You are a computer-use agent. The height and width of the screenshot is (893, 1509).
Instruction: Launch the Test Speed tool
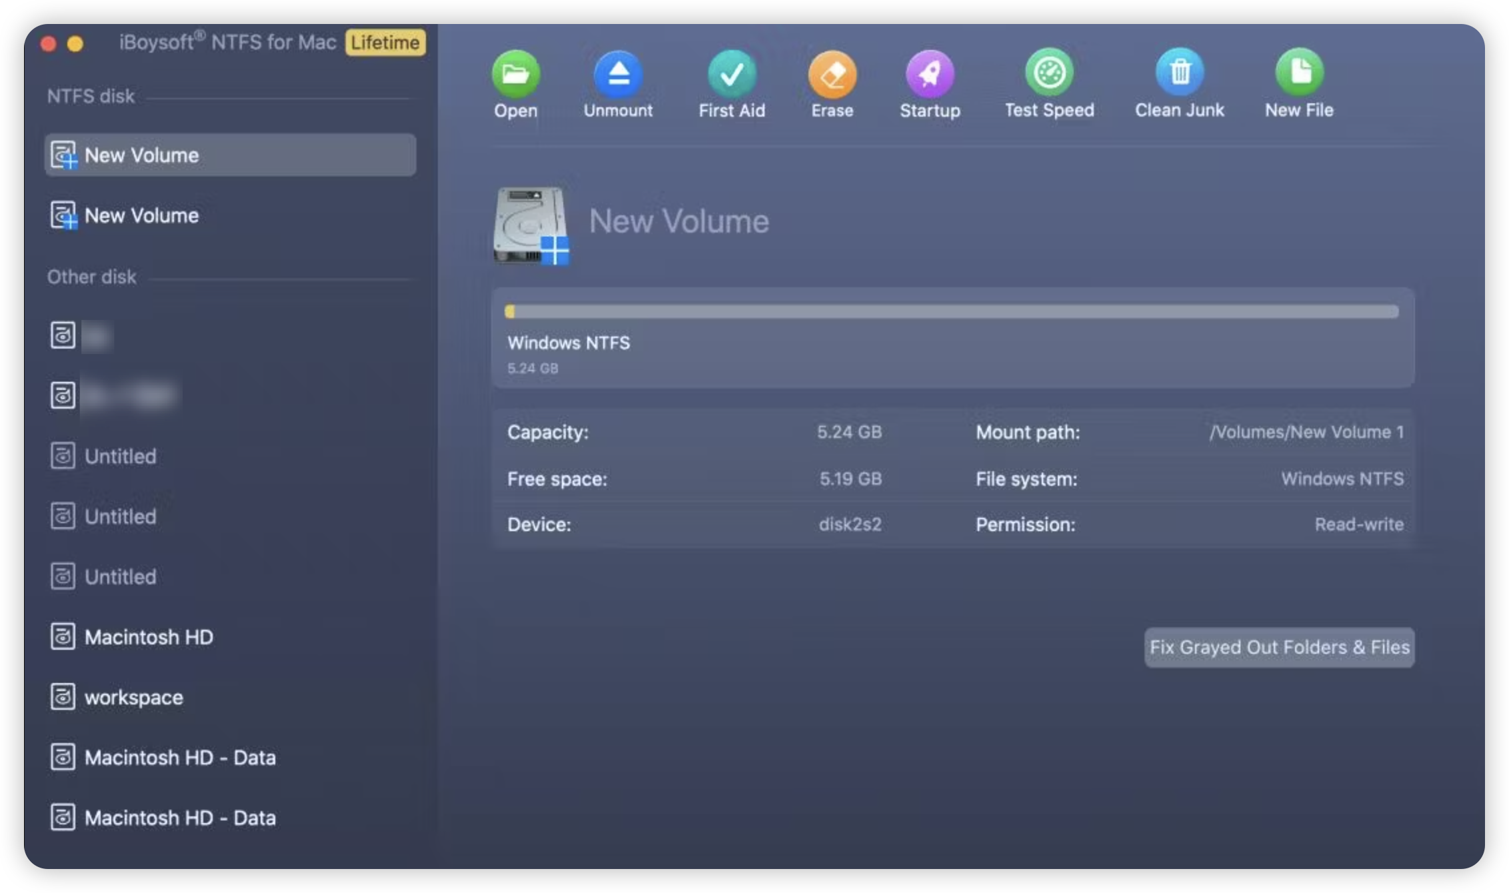coord(1049,73)
